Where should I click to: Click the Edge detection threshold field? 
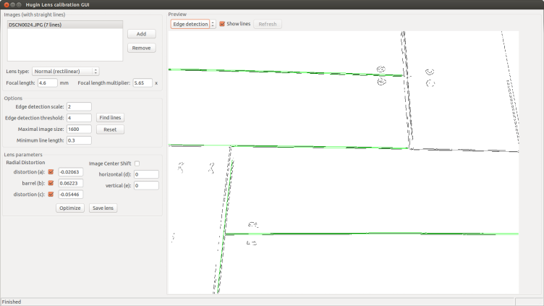tap(78, 118)
